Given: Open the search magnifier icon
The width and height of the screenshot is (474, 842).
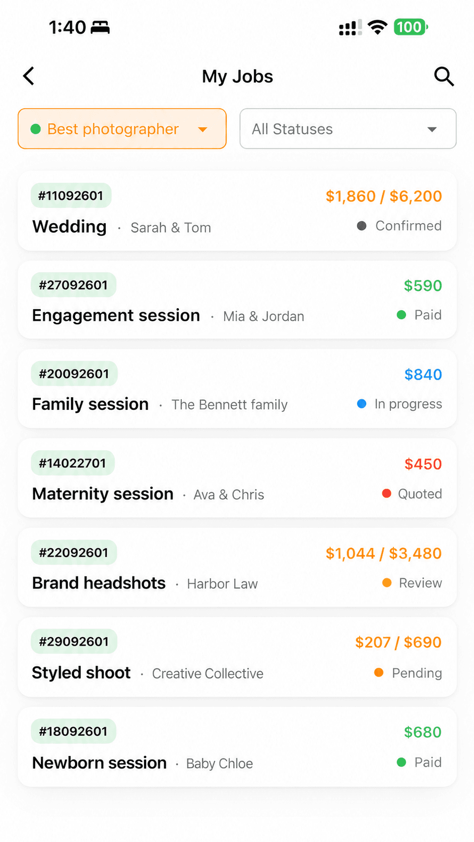Looking at the screenshot, I should tap(444, 77).
